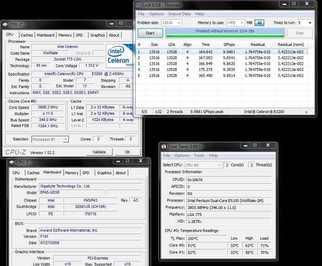Click the Size column header in LinX
Screen dimensions: 322x266
tap(154, 44)
